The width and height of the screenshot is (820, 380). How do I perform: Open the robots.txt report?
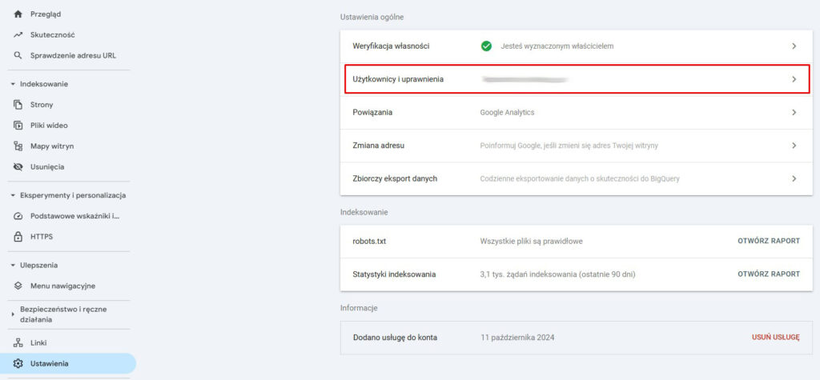point(768,240)
